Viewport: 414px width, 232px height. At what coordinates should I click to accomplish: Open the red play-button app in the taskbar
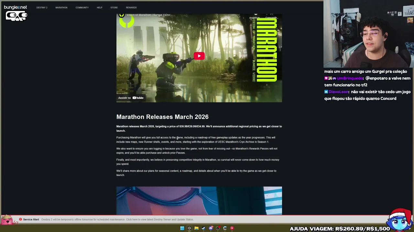pos(232,228)
